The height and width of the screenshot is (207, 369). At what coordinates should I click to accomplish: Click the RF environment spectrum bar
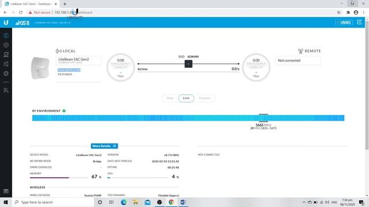pyautogui.click(x=188, y=118)
